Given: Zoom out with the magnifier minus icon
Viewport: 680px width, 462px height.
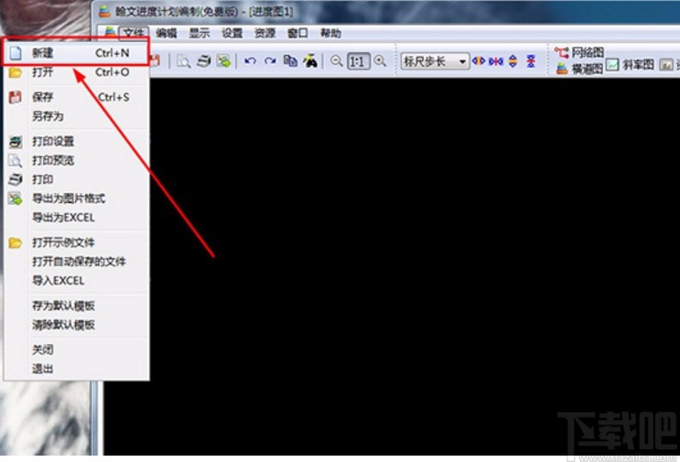Looking at the screenshot, I should pyautogui.click(x=337, y=61).
